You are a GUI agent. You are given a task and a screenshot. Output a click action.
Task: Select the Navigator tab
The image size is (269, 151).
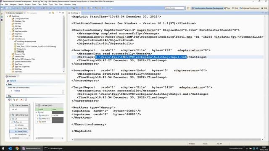[32, 13]
